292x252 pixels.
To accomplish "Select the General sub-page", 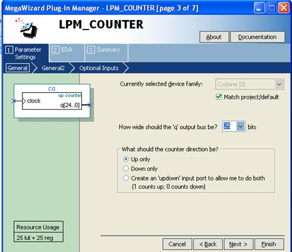I will [x=18, y=68].
